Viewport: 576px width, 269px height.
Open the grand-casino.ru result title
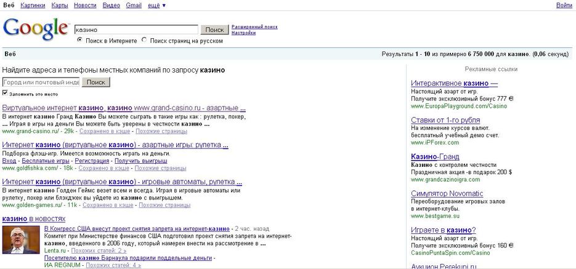point(124,108)
